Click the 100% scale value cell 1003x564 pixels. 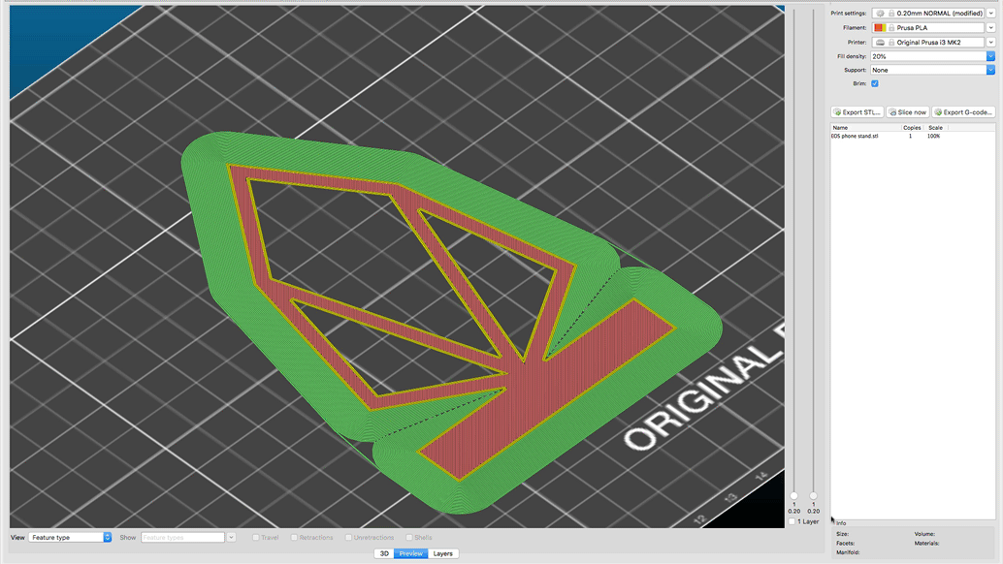pos(934,136)
